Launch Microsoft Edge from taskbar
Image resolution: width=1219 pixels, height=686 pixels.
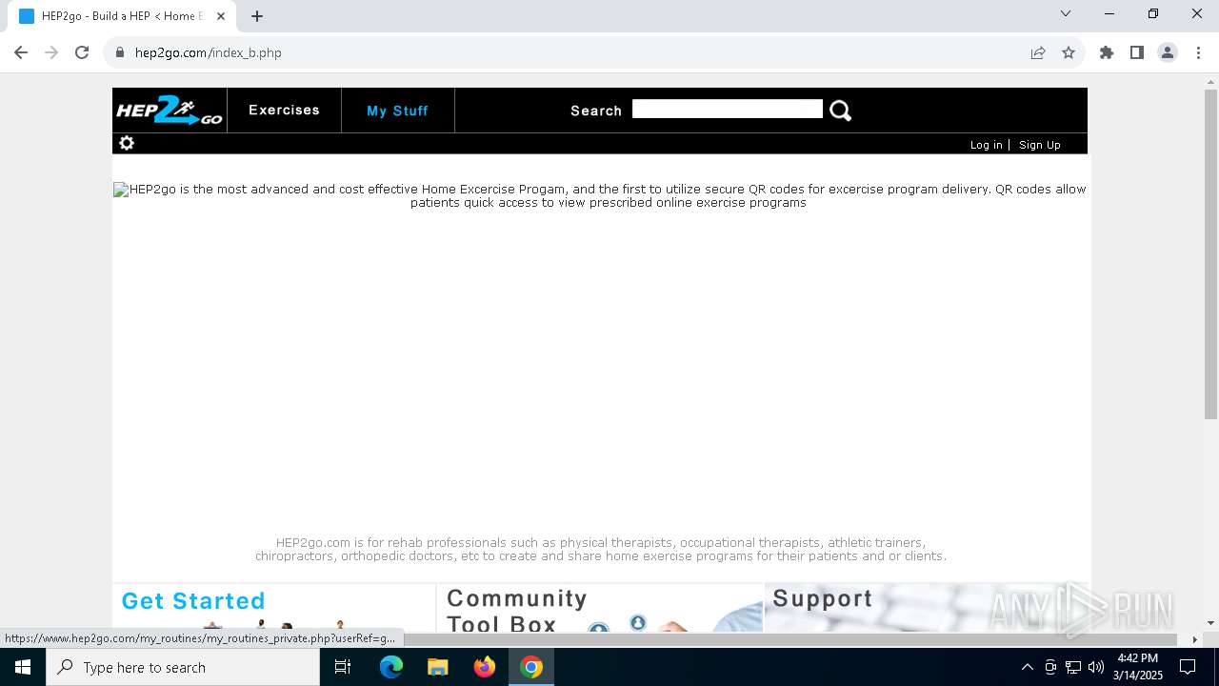tap(391, 667)
